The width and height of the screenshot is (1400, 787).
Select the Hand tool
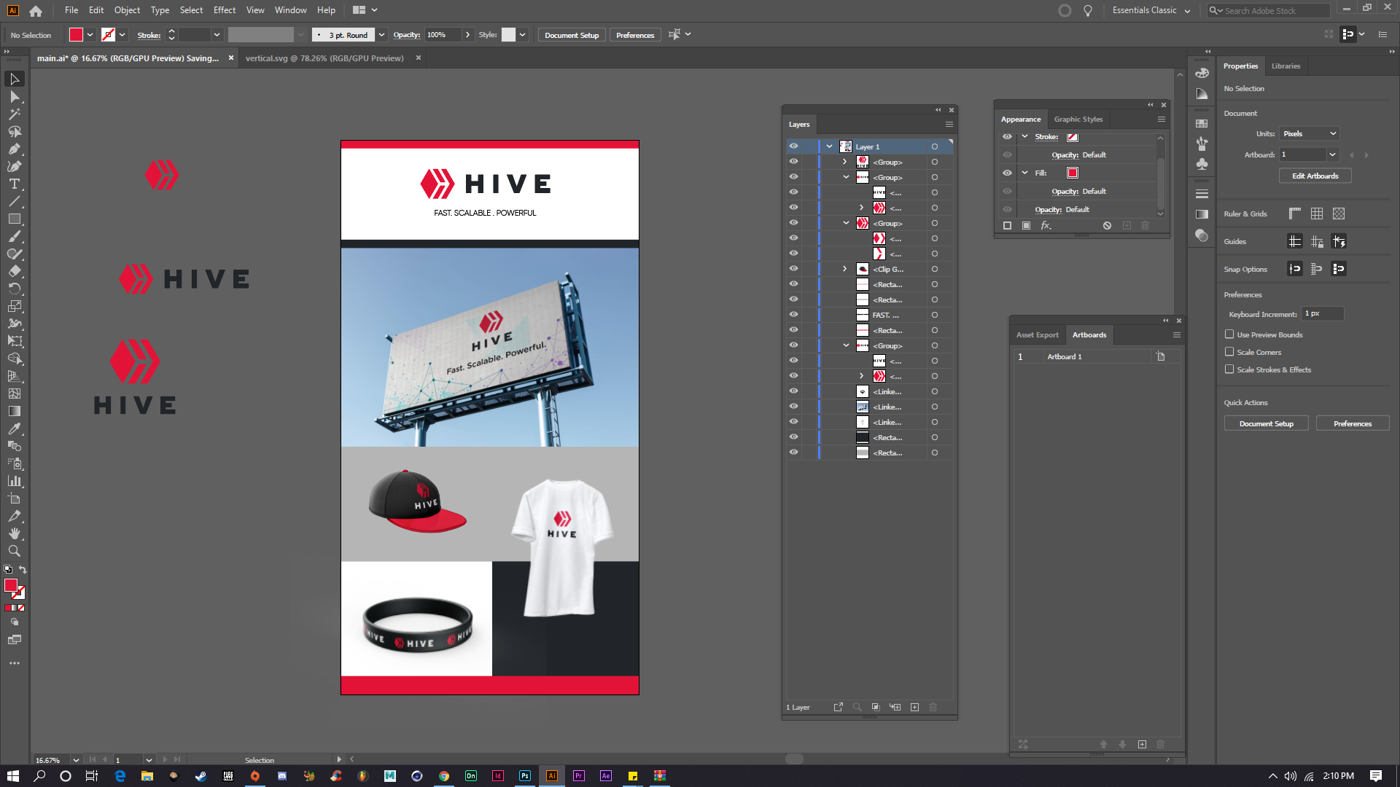[x=15, y=533]
